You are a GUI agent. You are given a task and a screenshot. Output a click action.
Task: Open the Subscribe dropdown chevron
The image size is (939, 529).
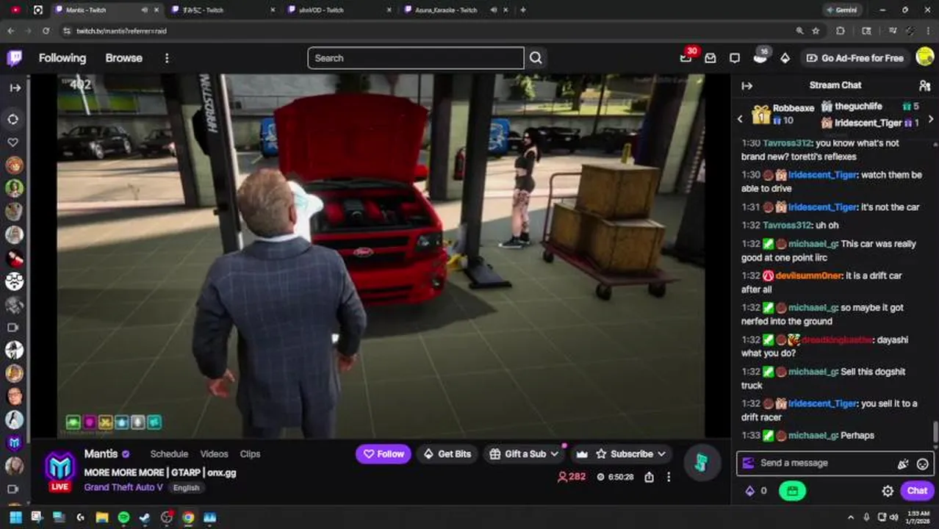(x=661, y=454)
